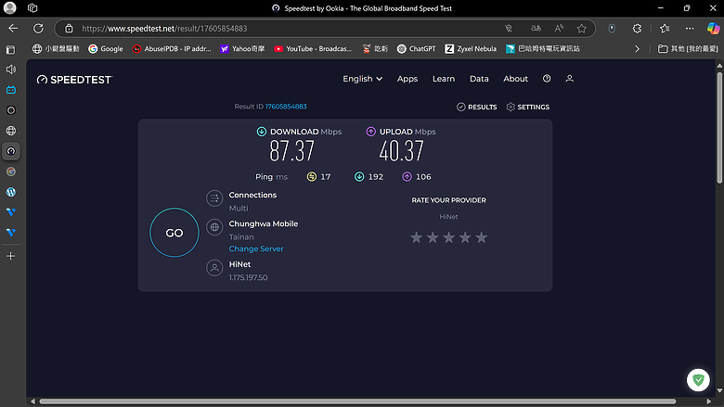
Task: Open the Zyxel Nebula bookmark
Action: point(471,49)
